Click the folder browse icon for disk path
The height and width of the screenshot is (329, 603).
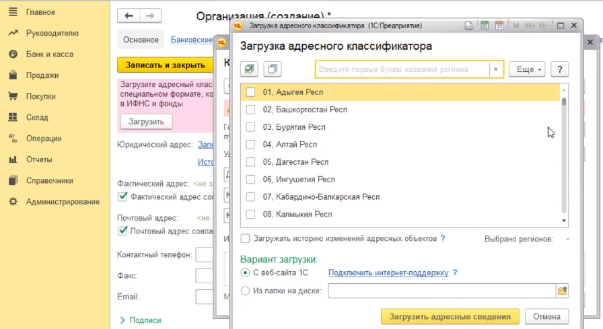pyautogui.click(x=562, y=291)
